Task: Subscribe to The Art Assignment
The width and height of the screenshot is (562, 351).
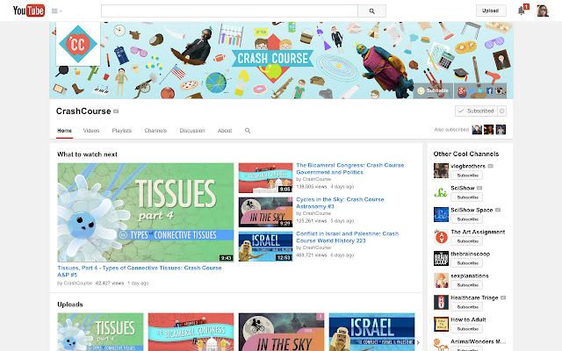Action: pyautogui.click(x=466, y=241)
